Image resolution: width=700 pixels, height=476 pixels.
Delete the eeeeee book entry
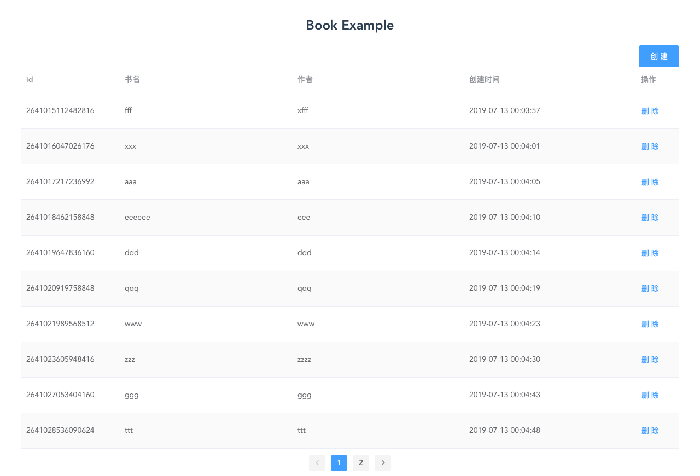[650, 217]
